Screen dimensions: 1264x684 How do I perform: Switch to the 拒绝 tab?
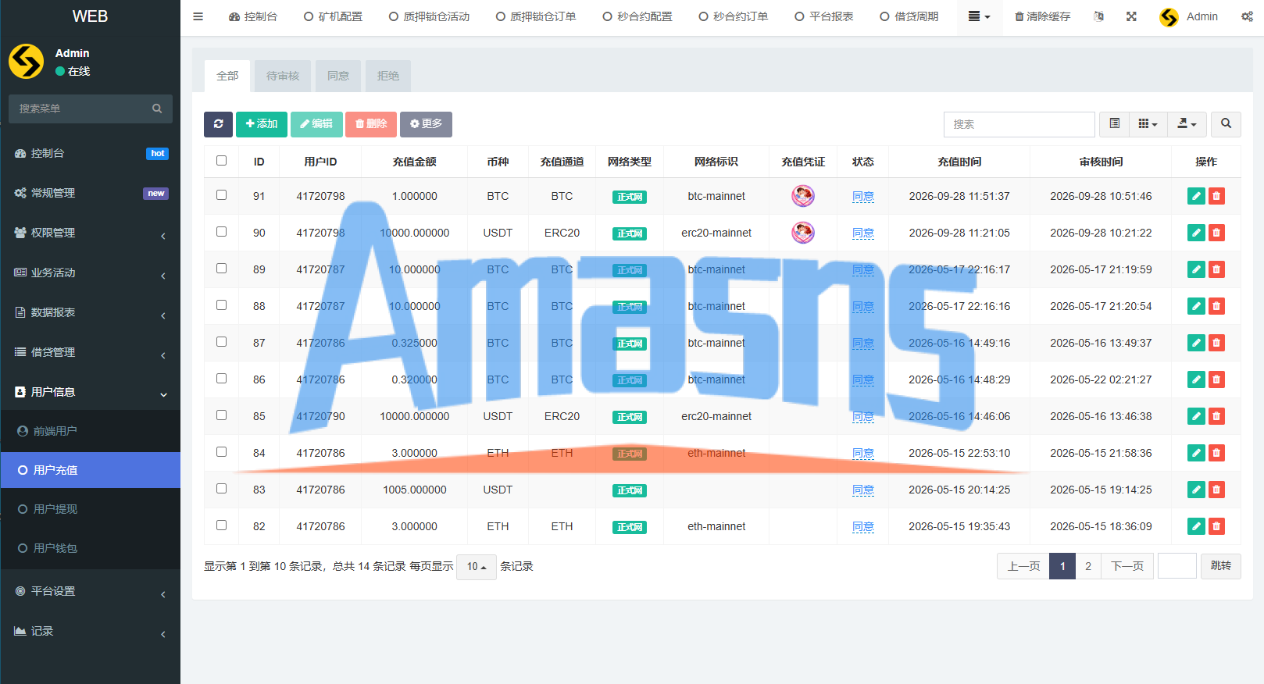[388, 76]
